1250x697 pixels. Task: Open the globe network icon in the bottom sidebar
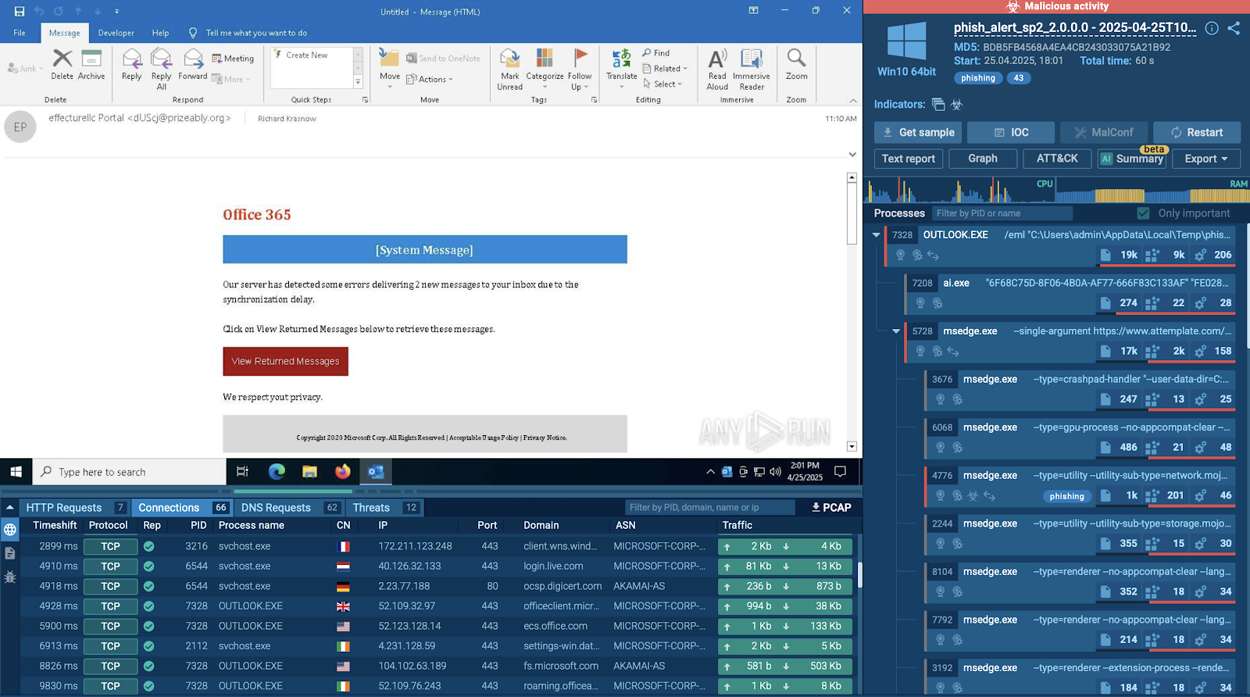point(10,530)
